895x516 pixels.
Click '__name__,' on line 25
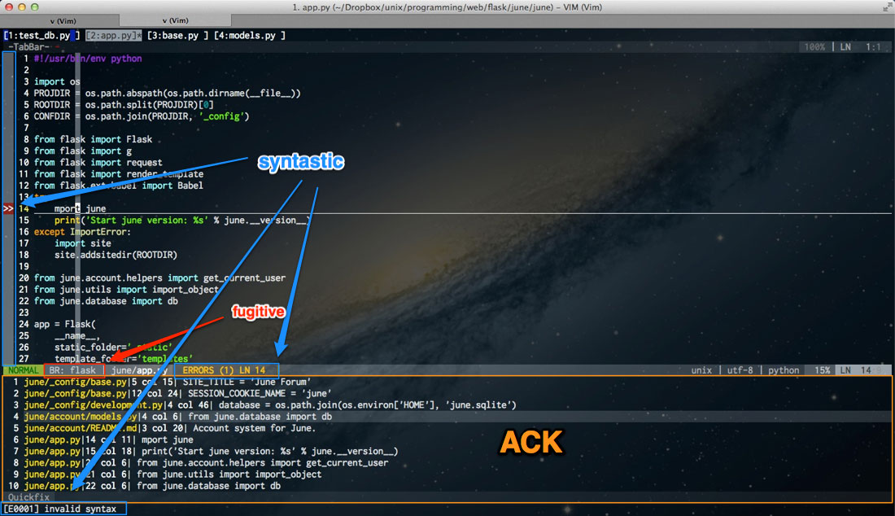(x=77, y=335)
